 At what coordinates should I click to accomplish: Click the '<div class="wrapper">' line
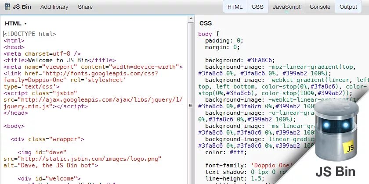pyautogui.click(x=47, y=139)
